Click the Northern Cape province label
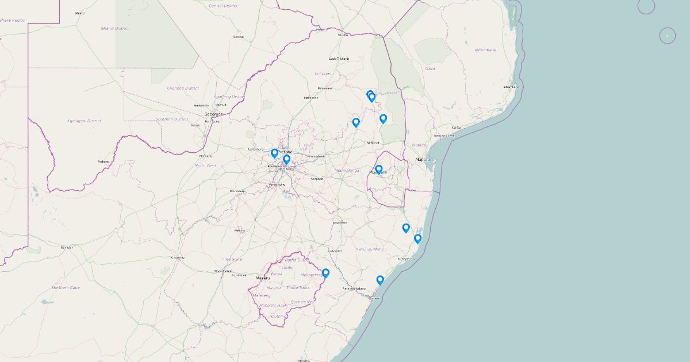 click(66, 287)
